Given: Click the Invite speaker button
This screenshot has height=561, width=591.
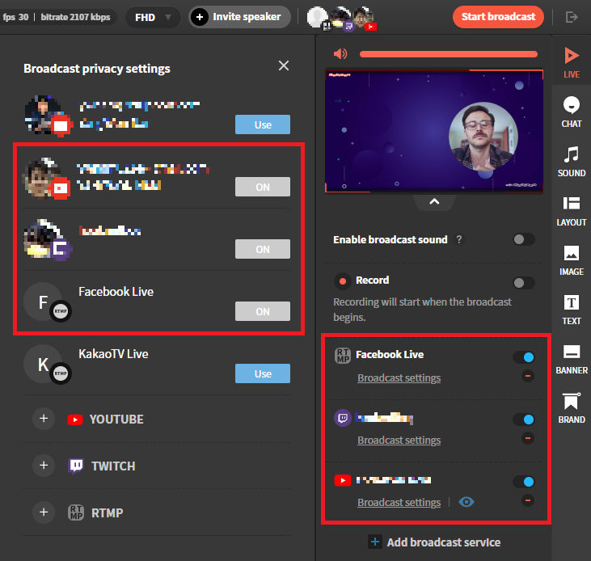Looking at the screenshot, I should (x=239, y=17).
